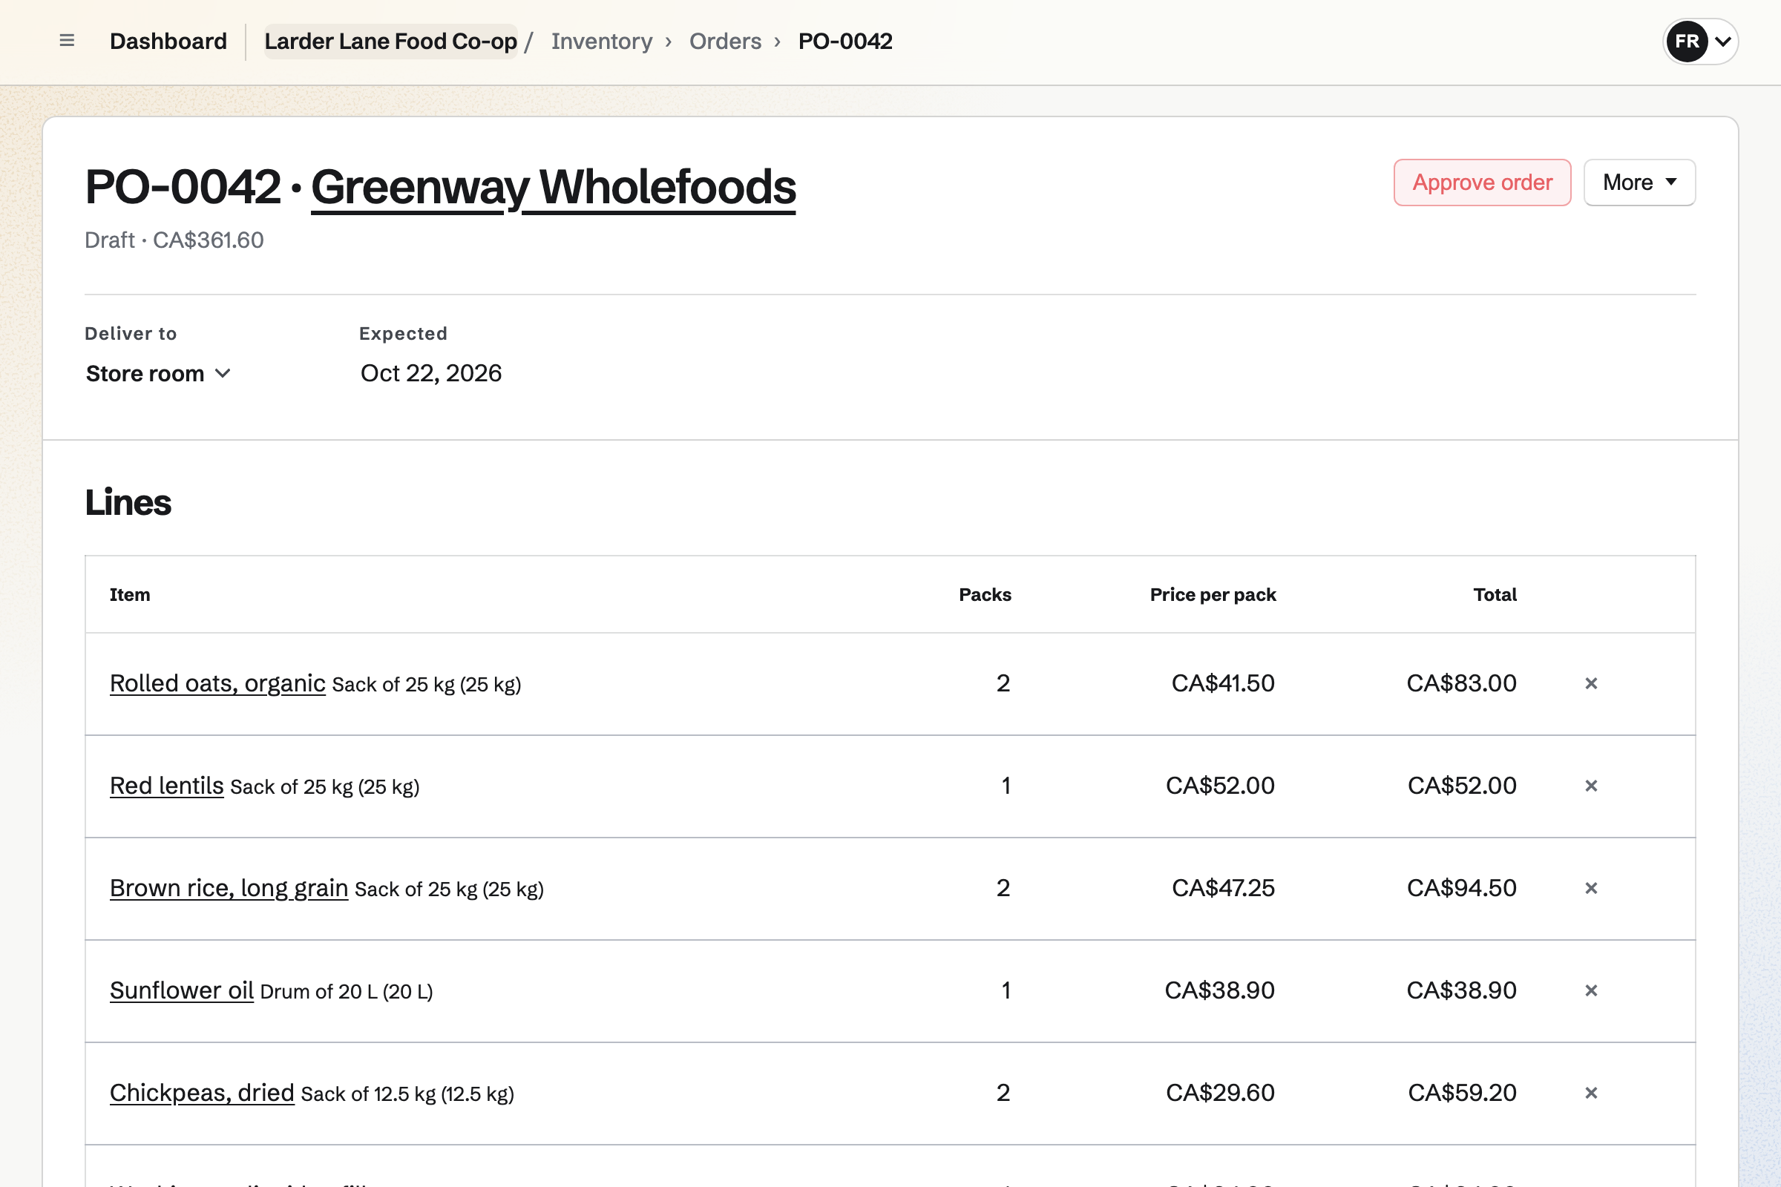The image size is (1781, 1187).
Task: Click the expected date Oct 22, 2026
Action: (431, 373)
